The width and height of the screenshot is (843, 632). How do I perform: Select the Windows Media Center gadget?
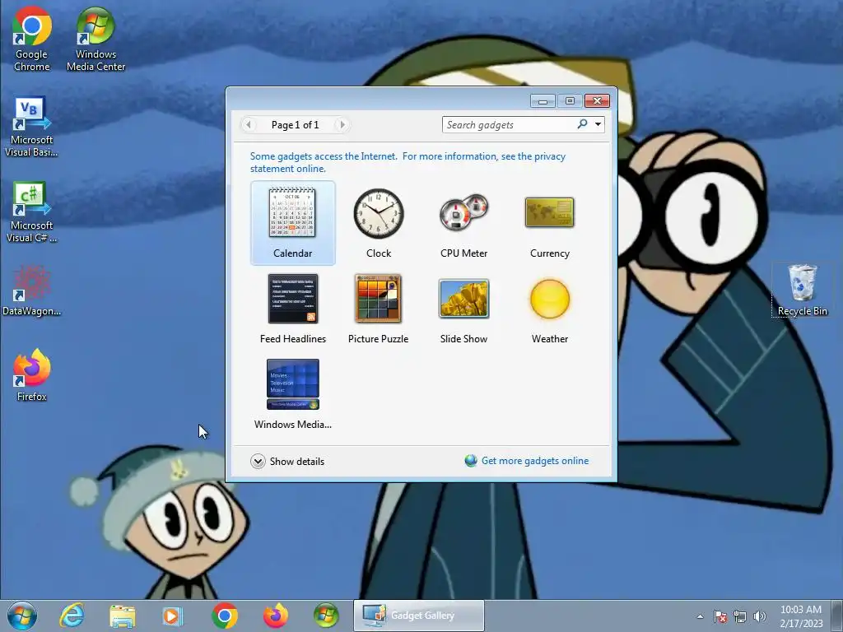click(x=292, y=394)
